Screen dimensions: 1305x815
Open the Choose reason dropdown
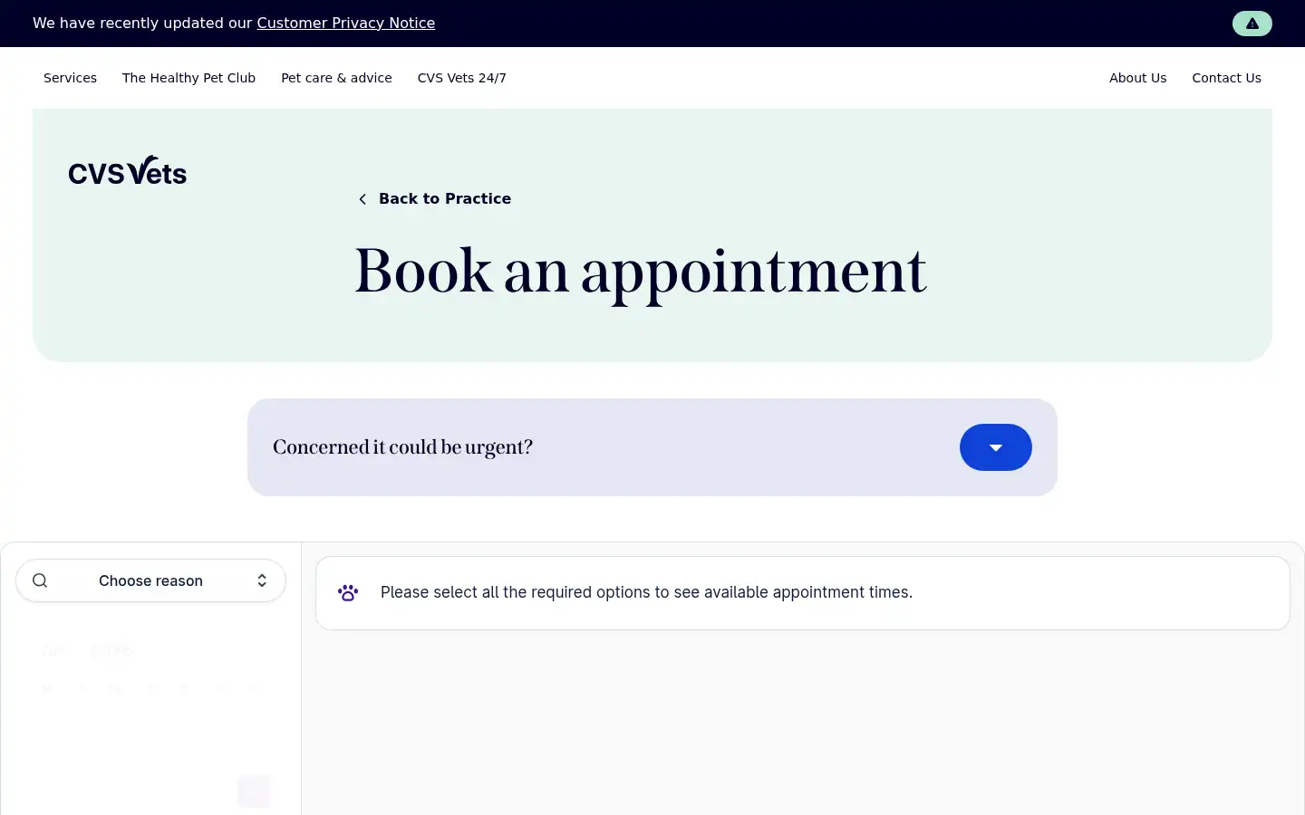point(150,580)
